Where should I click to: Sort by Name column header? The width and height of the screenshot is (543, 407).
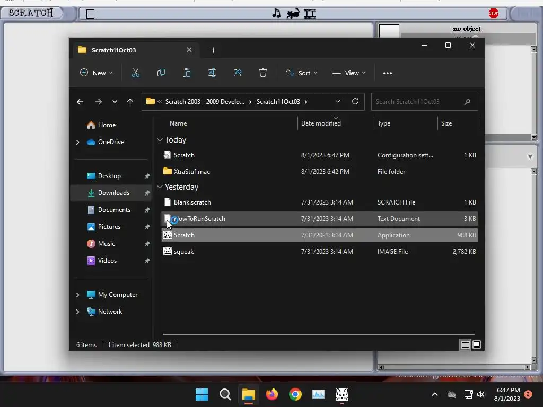coord(178,123)
